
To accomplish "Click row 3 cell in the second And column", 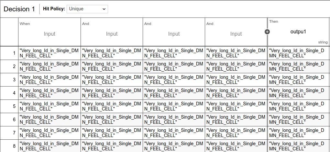I will (x=174, y=80).
